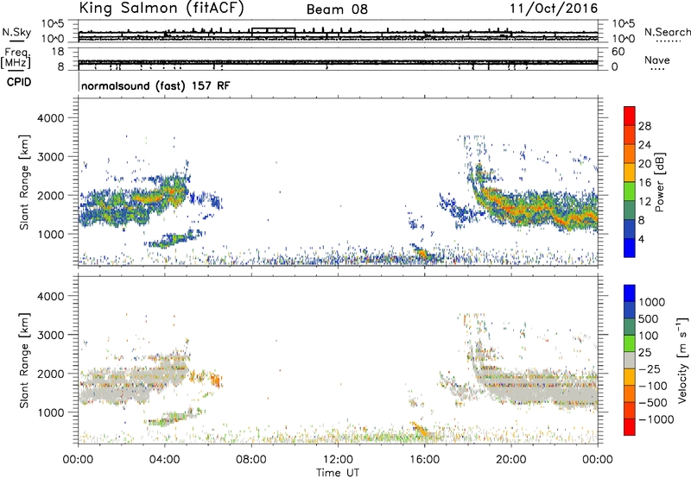Click the "King Salmon (fitACF)" plot title
The image size is (691, 478).
click(x=161, y=8)
